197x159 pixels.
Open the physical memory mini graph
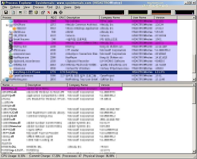pyautogui.click(x=161, y=12)
